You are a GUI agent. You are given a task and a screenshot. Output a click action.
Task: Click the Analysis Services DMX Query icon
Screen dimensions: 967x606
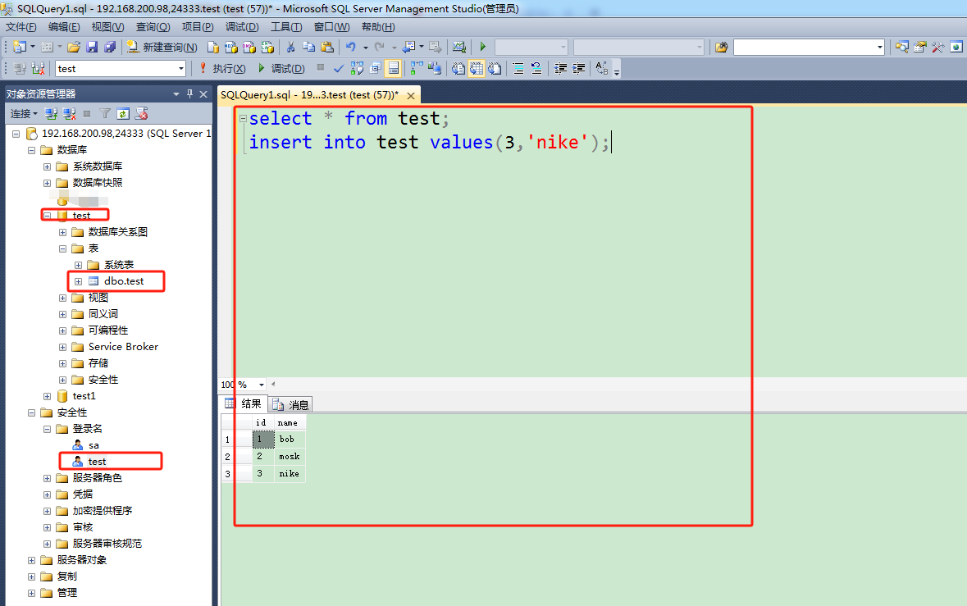tap(249, 47)
